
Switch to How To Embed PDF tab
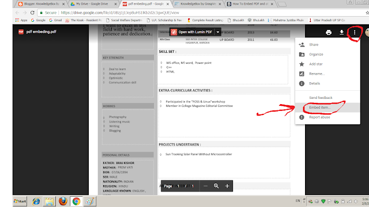tap(250, 4)
